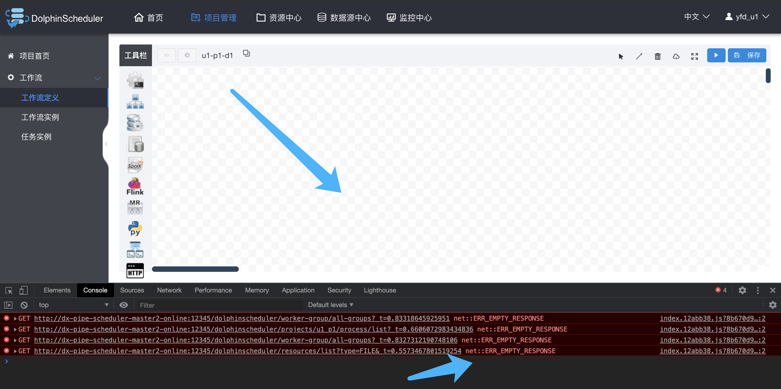The image size is (781, 389).
Task: Open the yfd_u1 user dropdown
Action: point(747,17)
